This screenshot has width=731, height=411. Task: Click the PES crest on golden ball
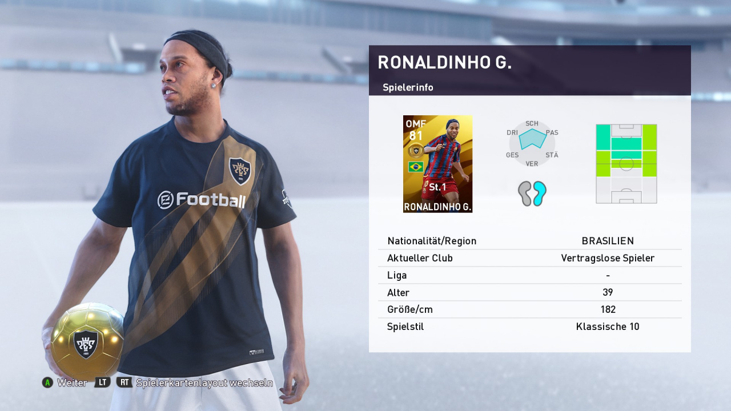pos(86,344)
